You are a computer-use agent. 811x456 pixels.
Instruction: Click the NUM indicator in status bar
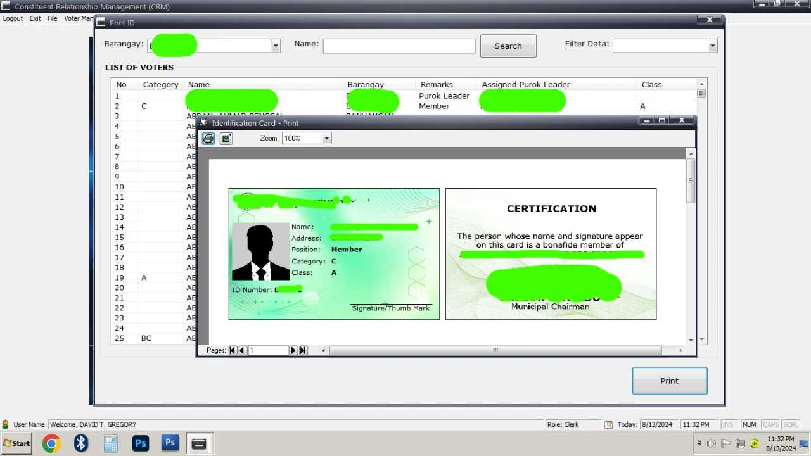tap(750, 424)
